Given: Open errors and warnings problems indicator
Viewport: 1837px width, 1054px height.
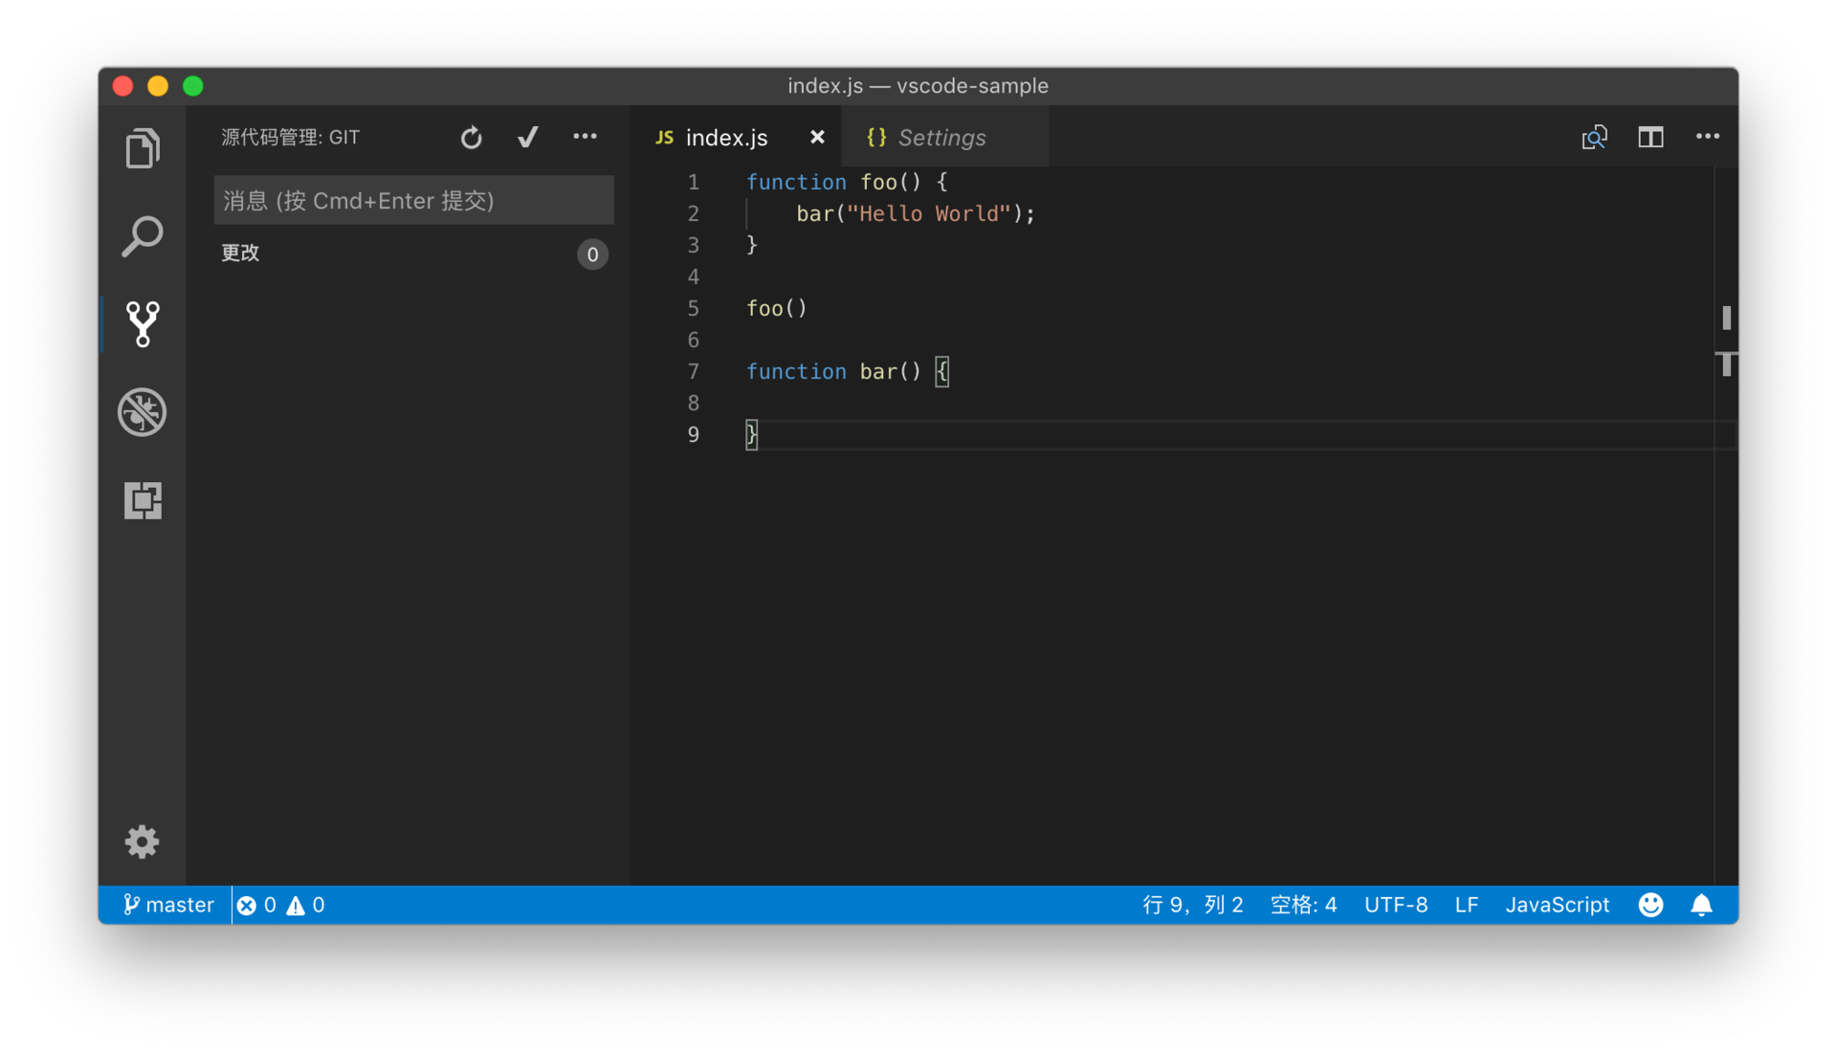Looking at the screenshot, I should click(x=280, y=905).
